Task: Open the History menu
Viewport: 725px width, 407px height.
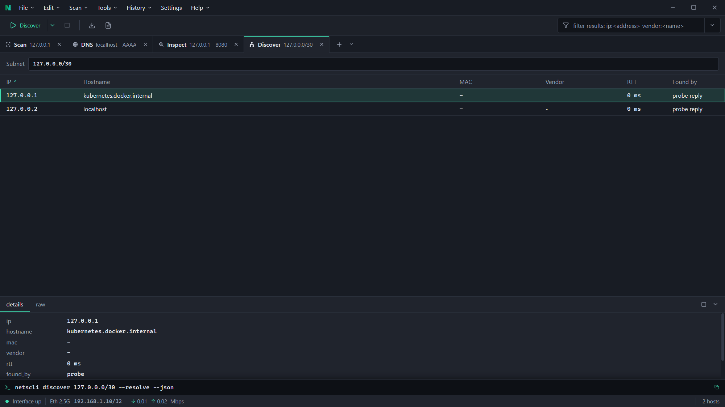Action: [139, 8]
